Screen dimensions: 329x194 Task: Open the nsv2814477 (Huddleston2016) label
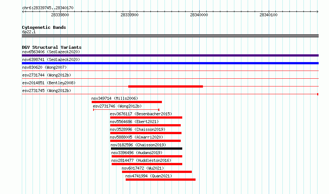click(141, 160)
